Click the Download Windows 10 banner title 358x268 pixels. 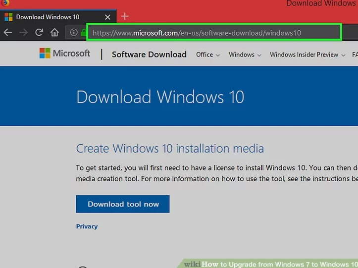pos(160,97)
